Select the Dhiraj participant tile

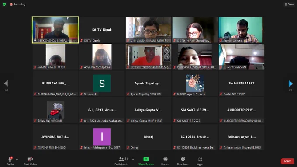pos(148,137)
